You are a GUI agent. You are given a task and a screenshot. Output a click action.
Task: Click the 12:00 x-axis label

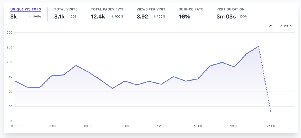(161, 126)
